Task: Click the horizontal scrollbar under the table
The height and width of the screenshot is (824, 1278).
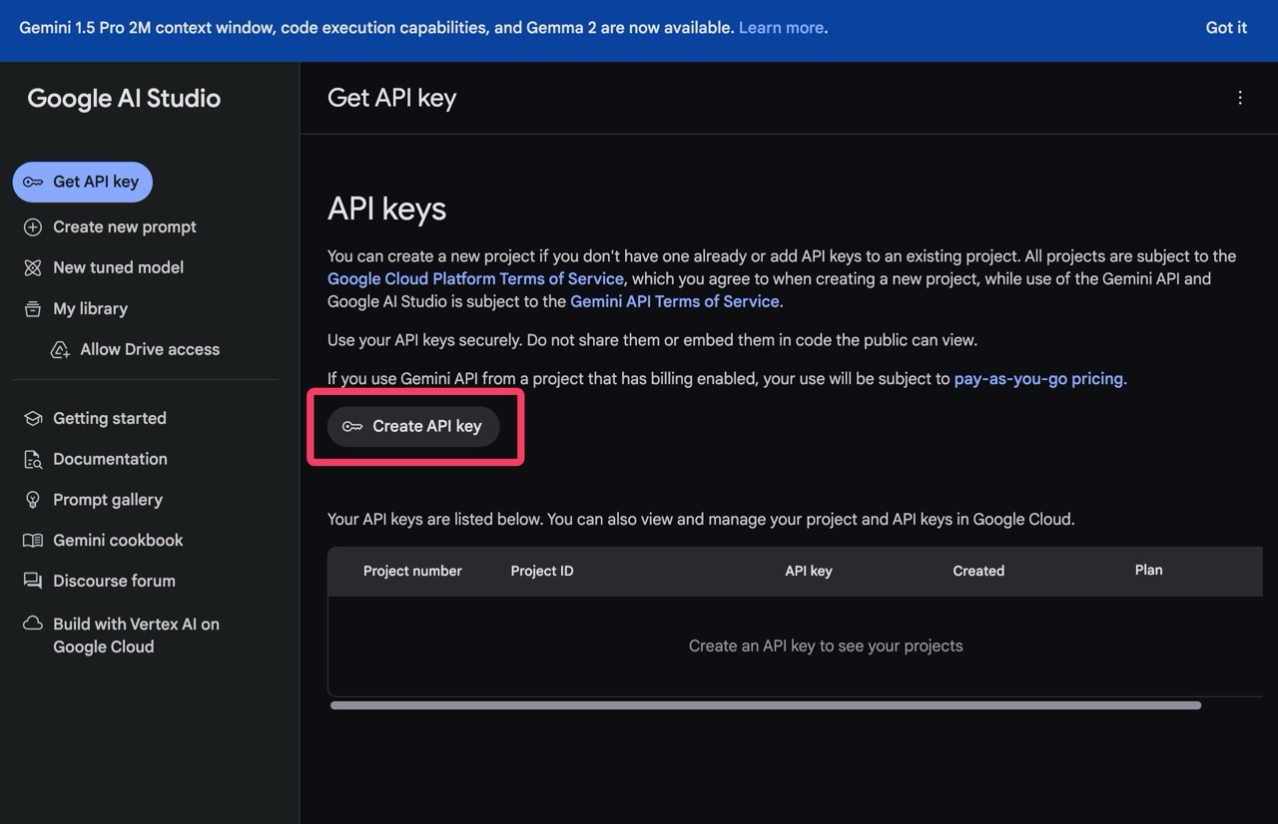Action: point(766,705)
